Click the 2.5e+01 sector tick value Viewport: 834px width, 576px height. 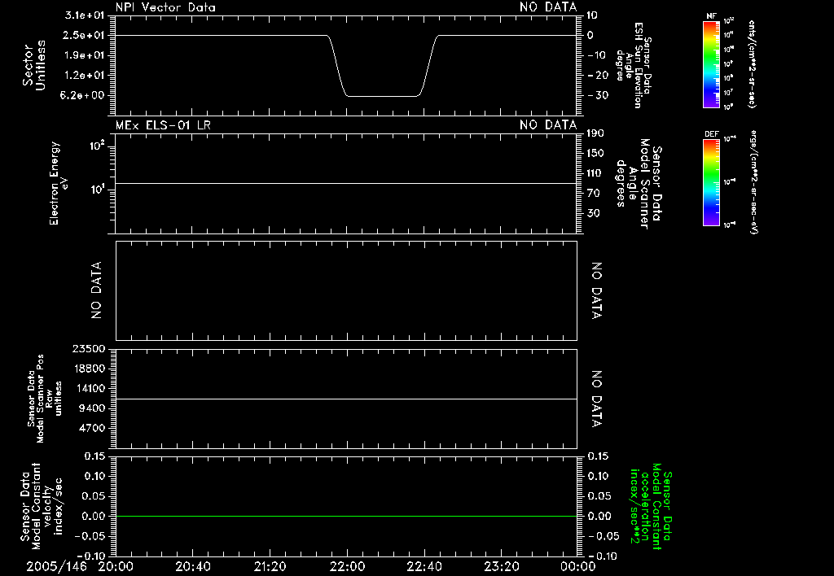[x=84, y=35]
